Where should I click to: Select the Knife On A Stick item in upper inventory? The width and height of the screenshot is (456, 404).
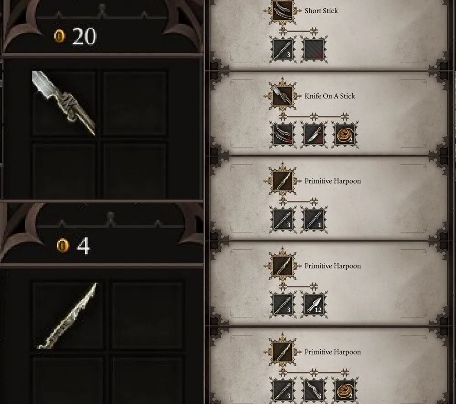(64, 103)
